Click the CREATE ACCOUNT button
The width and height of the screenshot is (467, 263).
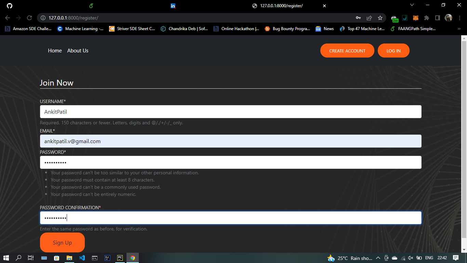pyautogui.click(x=347, y=50)
